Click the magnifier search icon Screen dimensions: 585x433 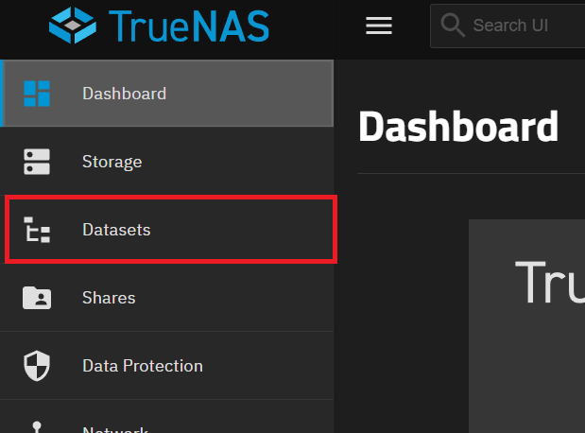(453, 26)
